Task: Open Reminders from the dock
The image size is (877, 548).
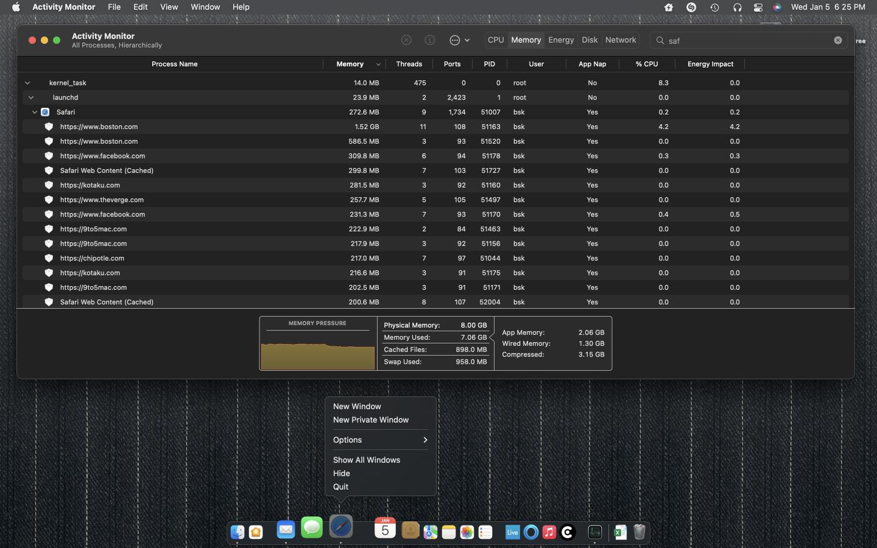Action: [x=485, y=532]
